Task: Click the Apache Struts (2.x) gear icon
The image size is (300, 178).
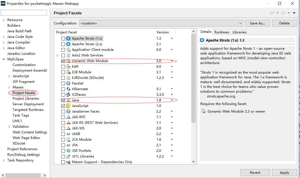Action: click(x=68, y=44)
